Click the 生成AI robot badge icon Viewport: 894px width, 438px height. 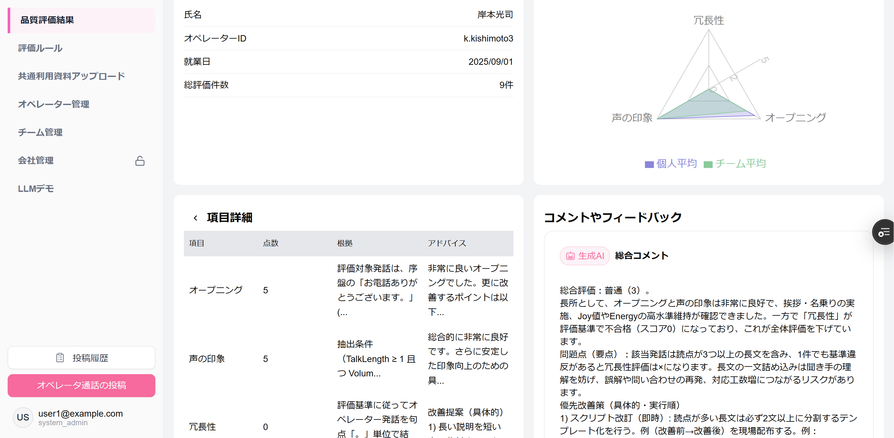[570, 256]
